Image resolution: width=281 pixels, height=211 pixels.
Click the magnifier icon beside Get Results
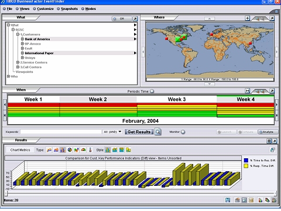click(157, 132)
